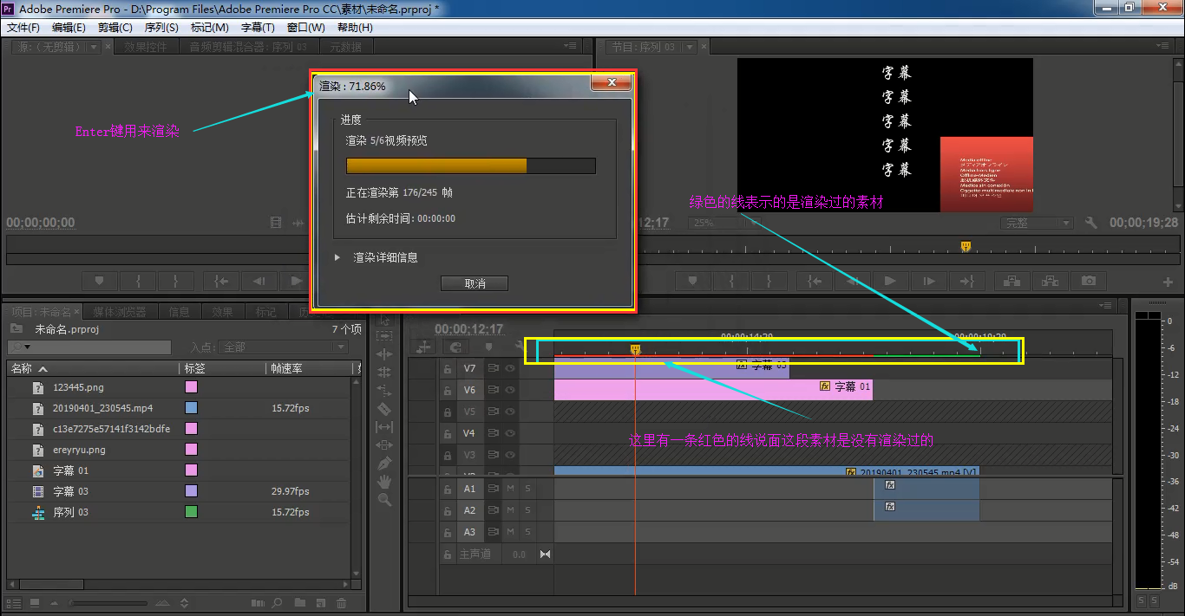
Task: Solo audio track A3
Action: pos(527,532)
